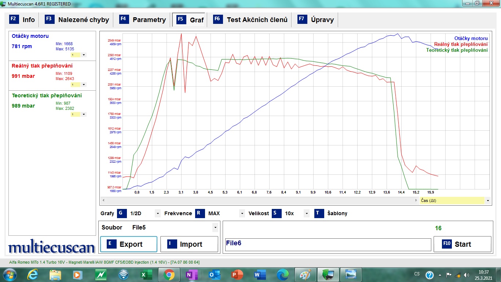Click the R key icon beside Frekvence
Viewport: 501px width, 282px height.
(x=200, y=213)
